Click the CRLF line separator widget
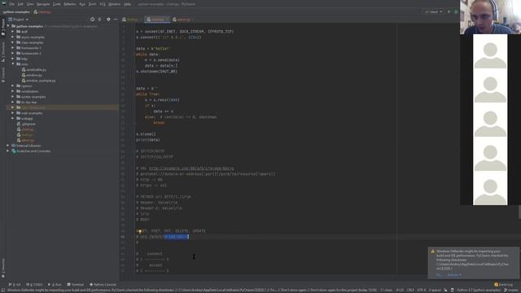Screen dimensions: 521x293 410,290
